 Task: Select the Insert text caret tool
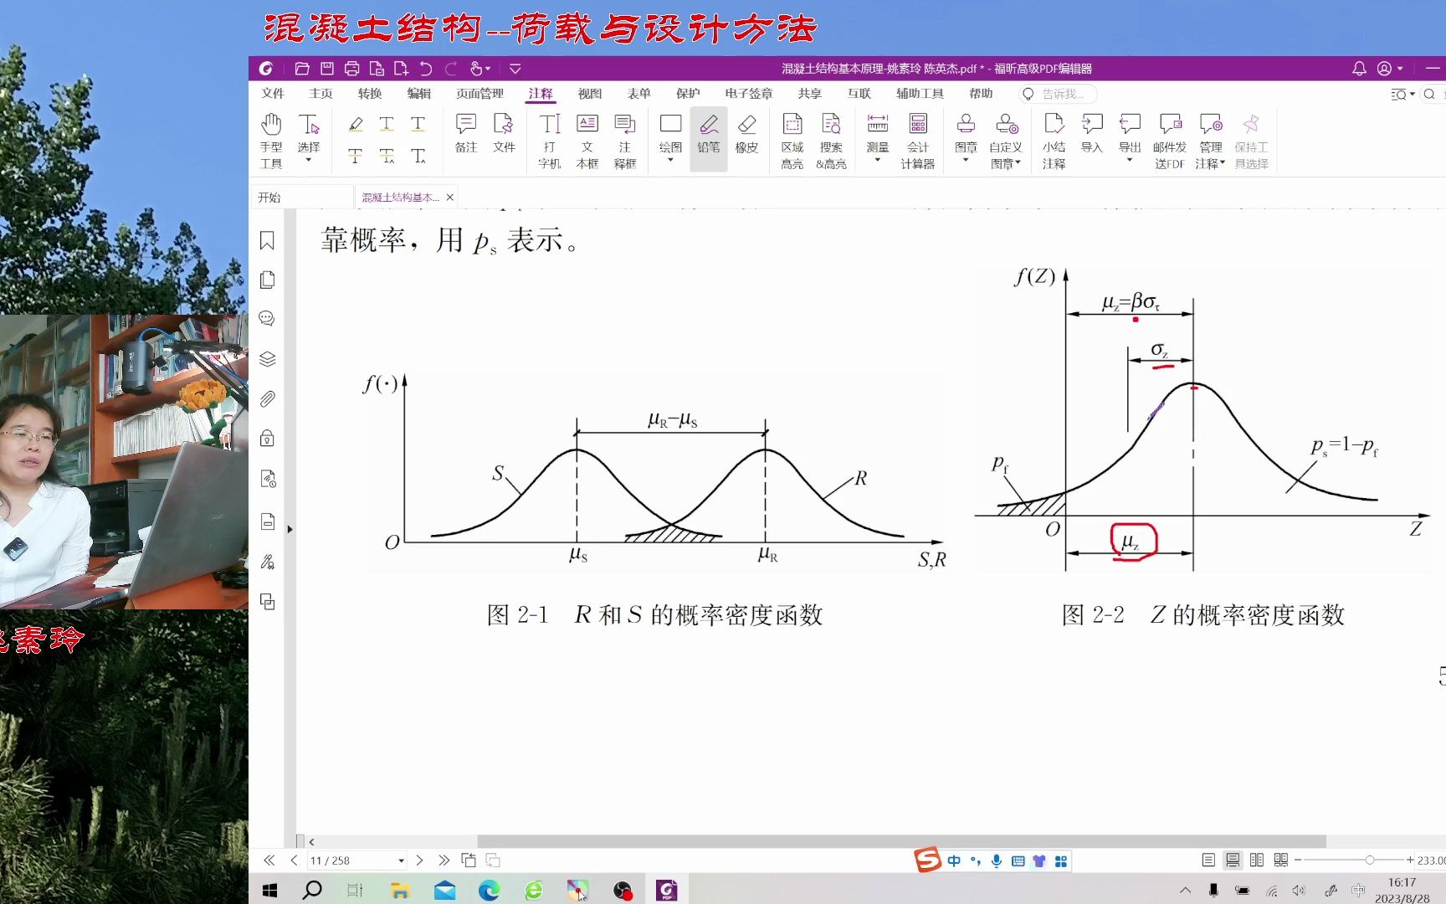point(418,156)
